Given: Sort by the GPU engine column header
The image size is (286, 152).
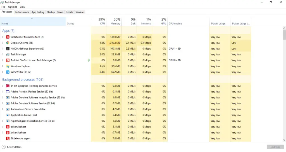Looking at the screenshot, I should [x=188, y=21].
